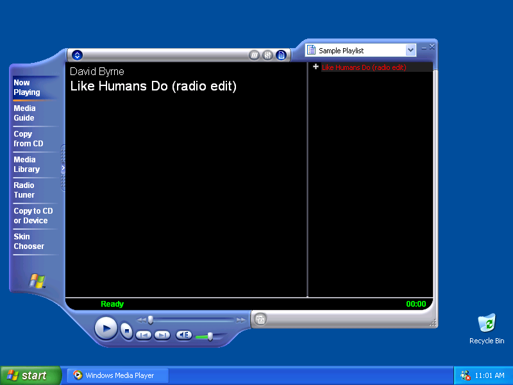Image resolution: width=513 pixels, height=385 pixels.
Task: Click the rewind arrows left of the seek bar
Action: coord(141,320)
